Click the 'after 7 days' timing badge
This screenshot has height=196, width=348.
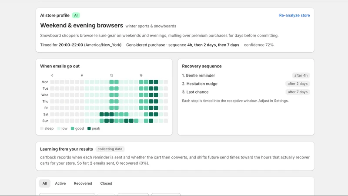tap(298, 92)
